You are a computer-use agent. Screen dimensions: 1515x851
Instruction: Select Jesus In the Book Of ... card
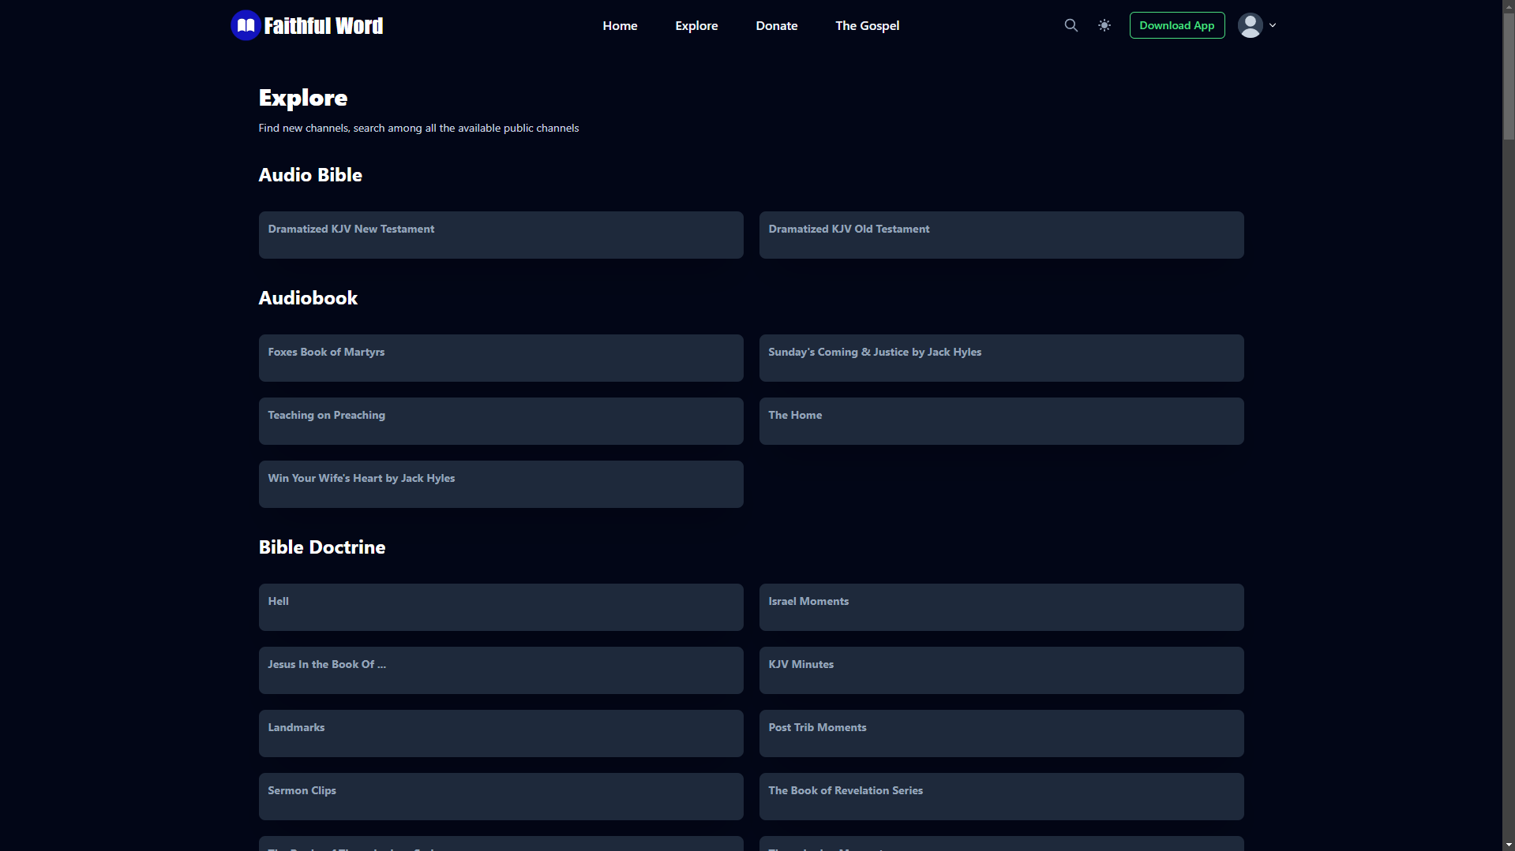click(501, 670)
